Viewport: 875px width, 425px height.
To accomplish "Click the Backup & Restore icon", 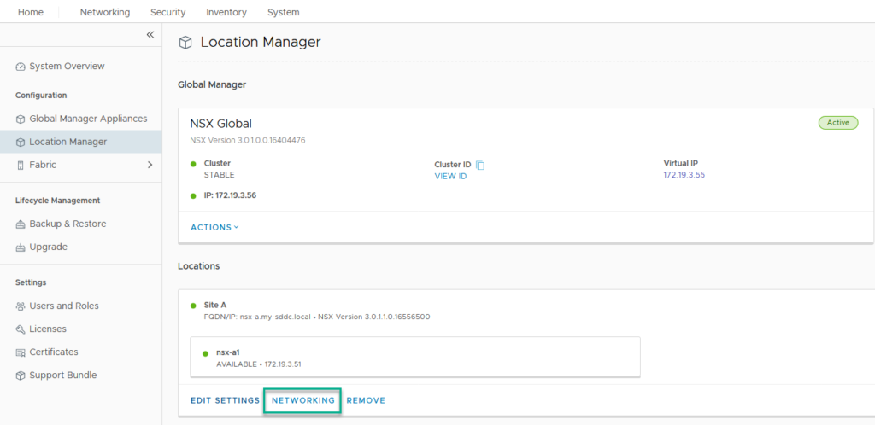I will coord(21,224).
